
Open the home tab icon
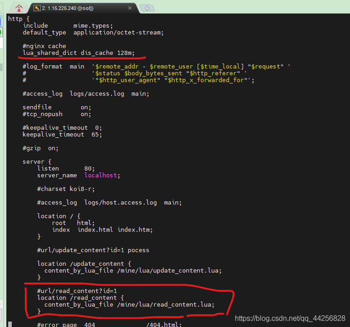(x=19, y=8)
